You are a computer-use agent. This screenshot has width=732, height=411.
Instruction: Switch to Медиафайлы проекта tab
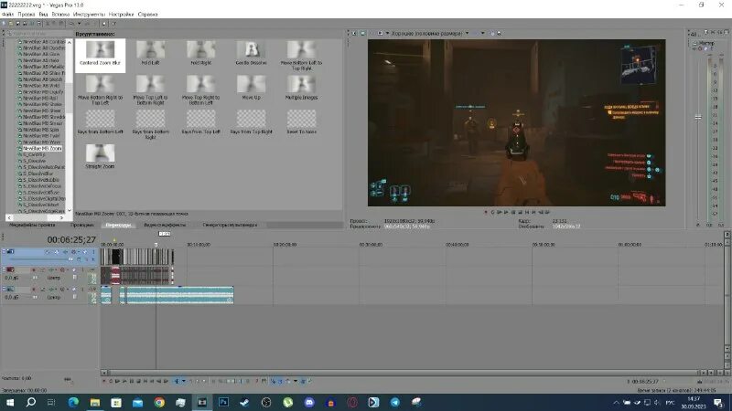32,225
